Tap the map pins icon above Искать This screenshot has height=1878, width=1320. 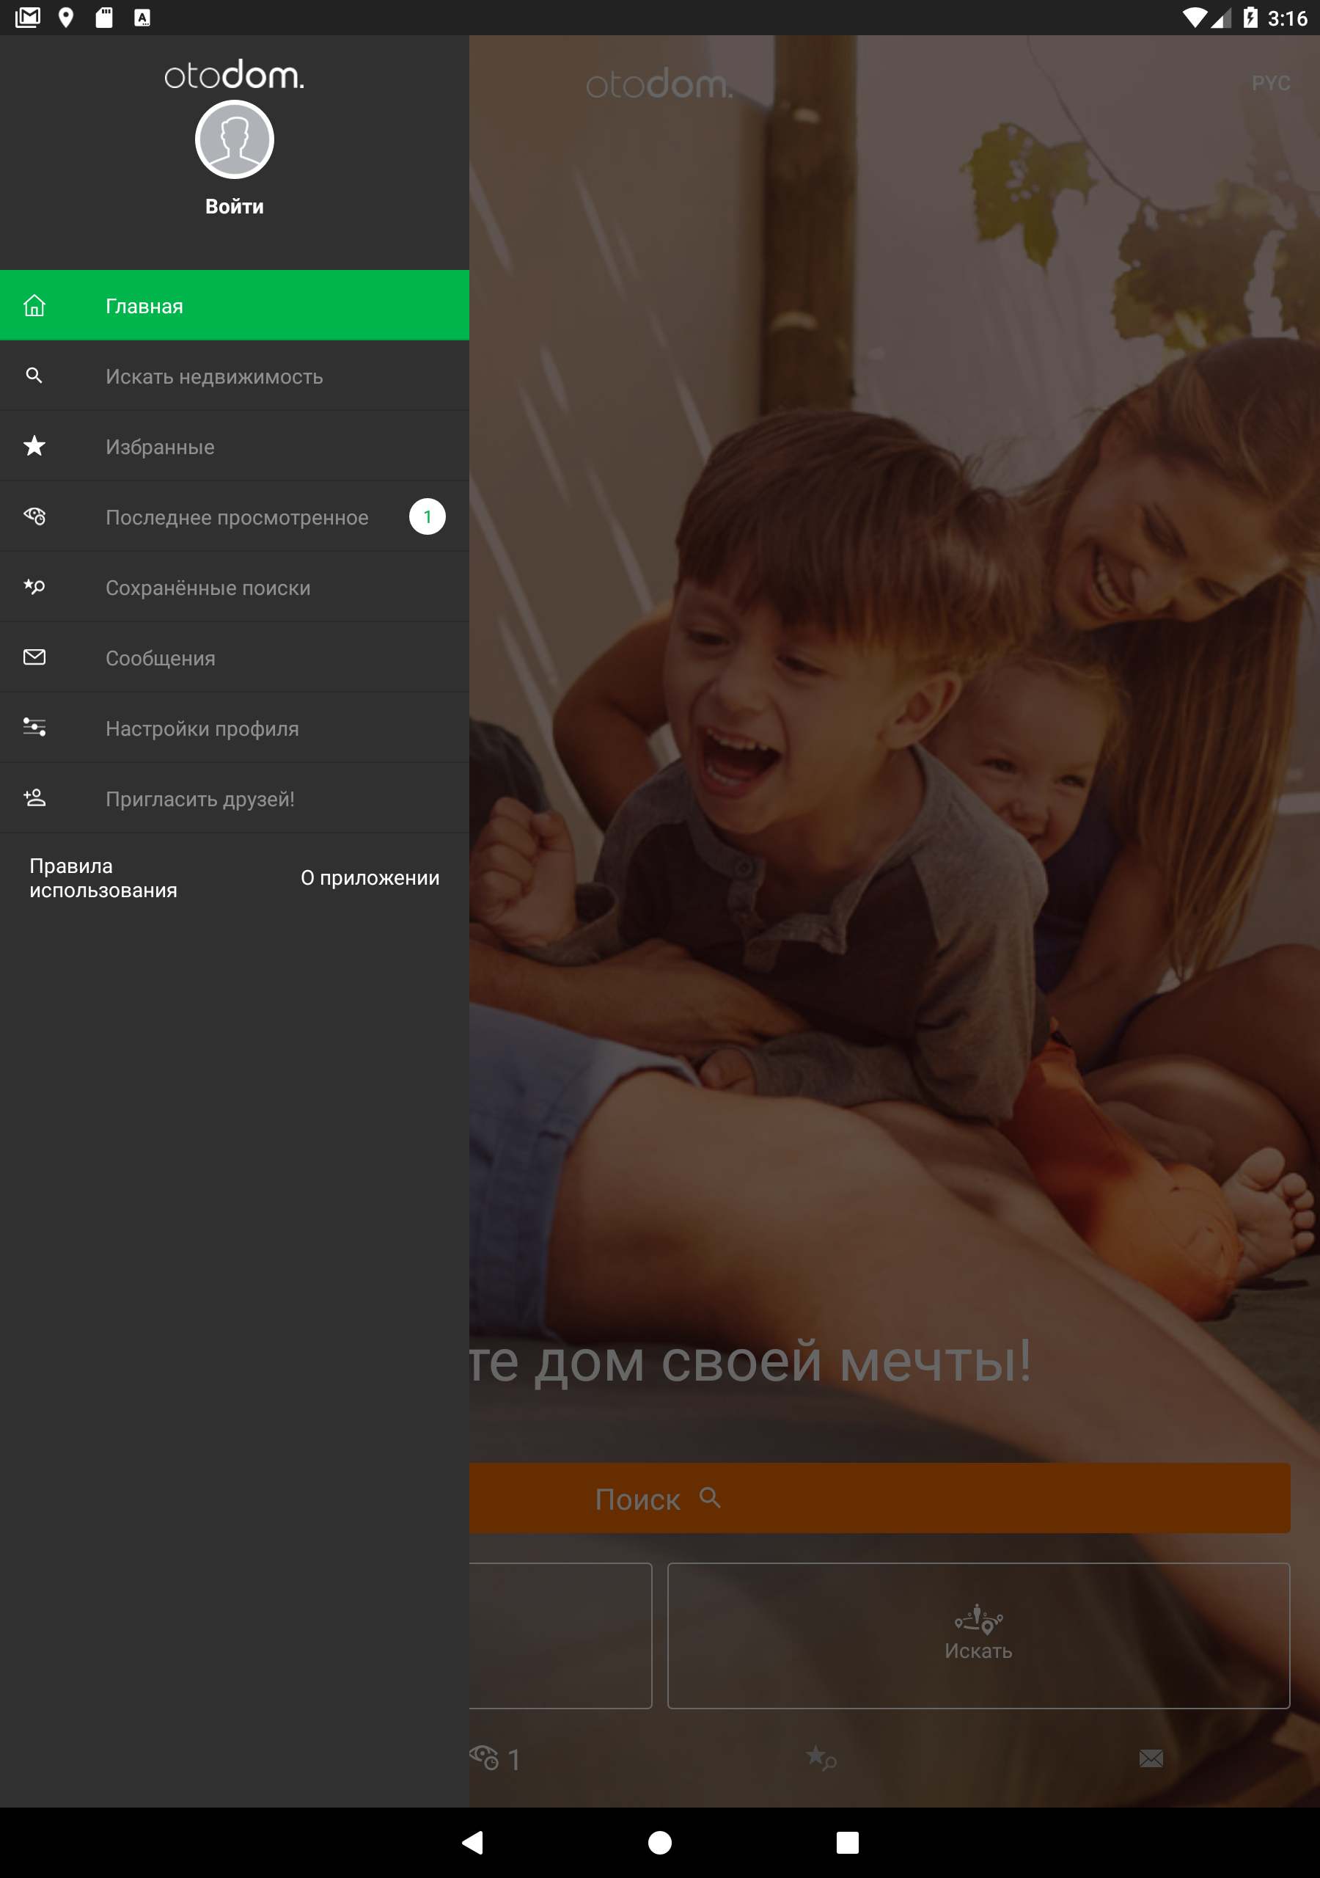pyautogui.click(x=979, y=1621)
